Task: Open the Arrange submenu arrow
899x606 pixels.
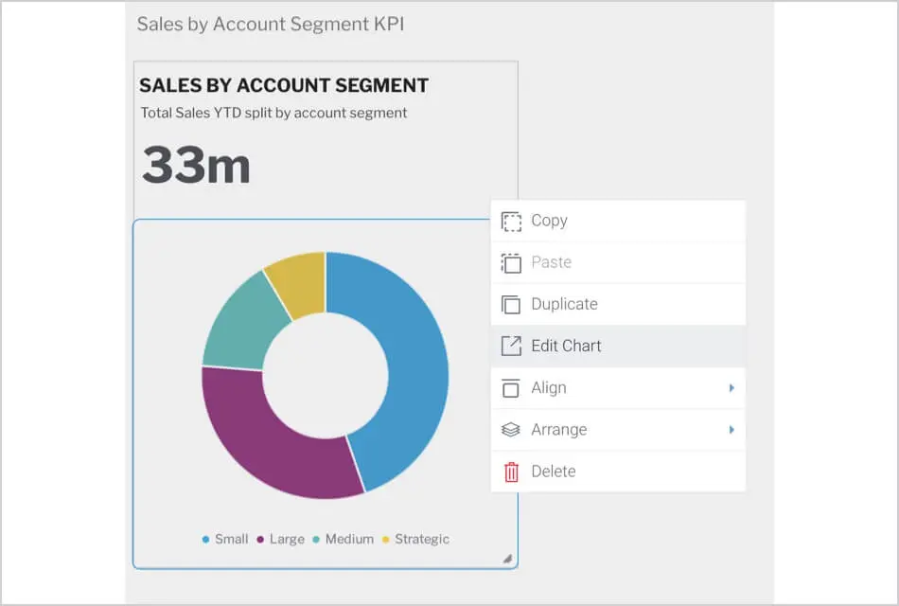Action: click(x=732, y=430)
